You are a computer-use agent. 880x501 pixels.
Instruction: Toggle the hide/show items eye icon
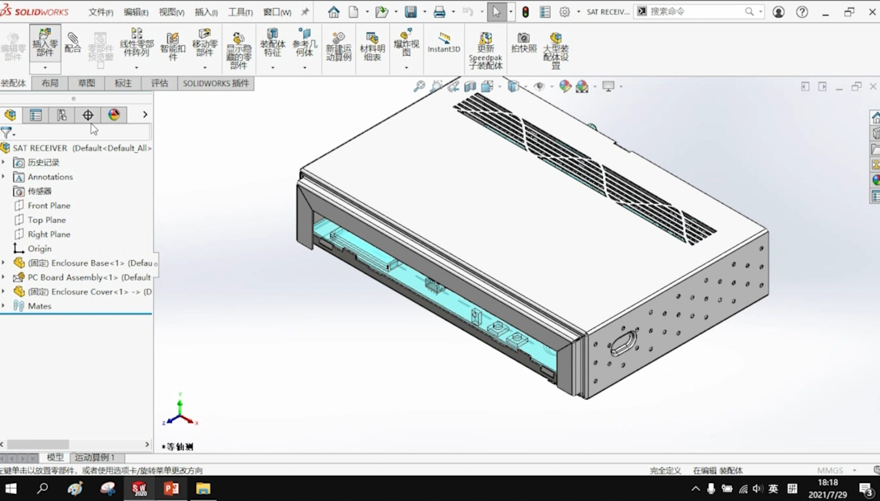pos(539,87)
